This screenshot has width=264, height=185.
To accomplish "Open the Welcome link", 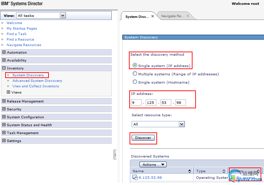I will 14,23.
